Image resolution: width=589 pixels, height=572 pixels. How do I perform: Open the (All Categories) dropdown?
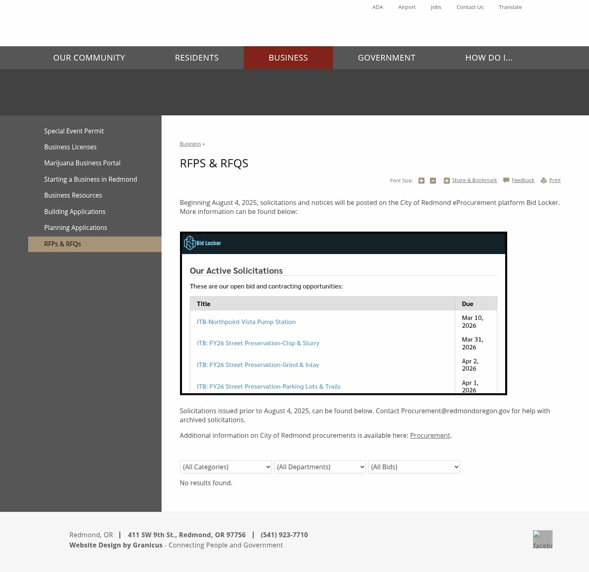tap(226, 466)
